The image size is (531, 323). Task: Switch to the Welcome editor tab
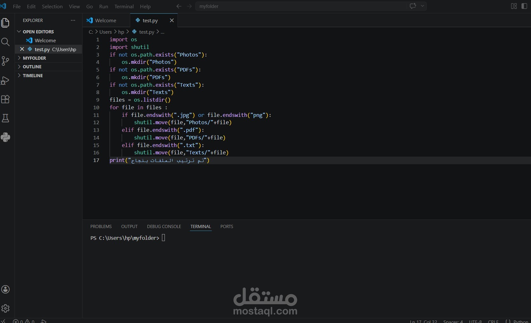(106, 20)
